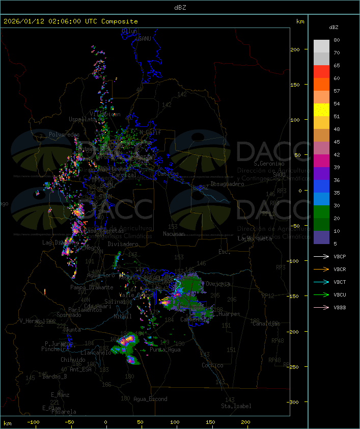Pick the mauve 42-45 dBZ swatch
The image size is (360, 429).
coord(321,148)
